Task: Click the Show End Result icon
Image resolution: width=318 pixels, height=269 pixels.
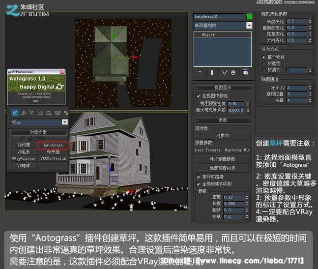Action: coord(212,72)
